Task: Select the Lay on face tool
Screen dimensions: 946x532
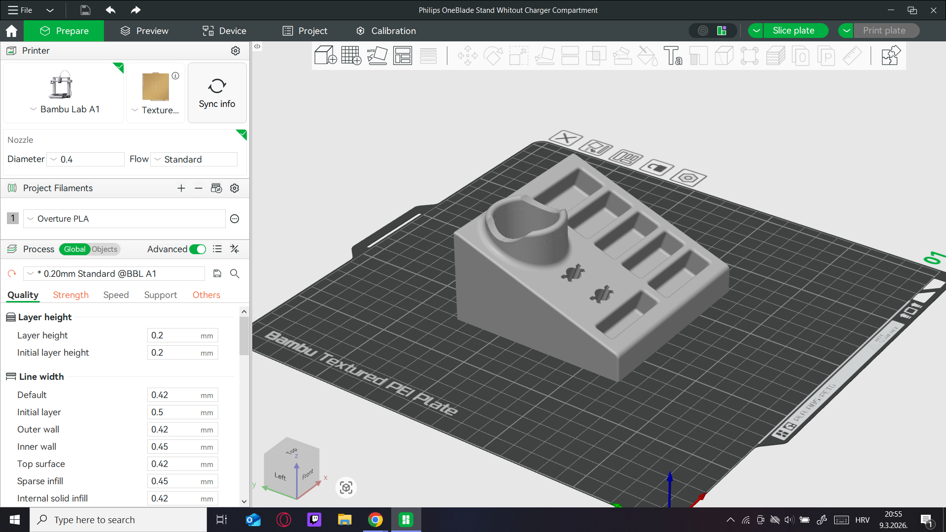Action: tap(544, 56)
